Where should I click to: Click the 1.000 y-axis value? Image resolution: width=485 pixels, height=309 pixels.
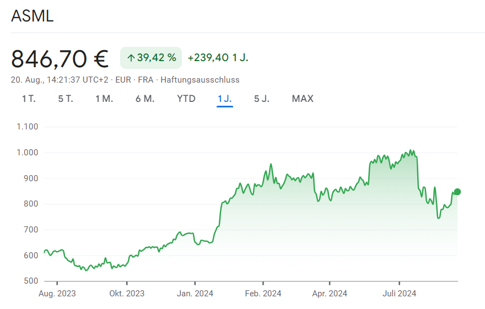(27, 153)
